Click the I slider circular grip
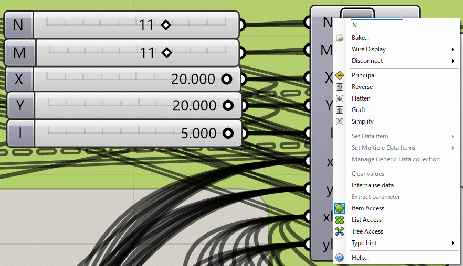Screen dimensions: 463x266 (x=228, y=133)
